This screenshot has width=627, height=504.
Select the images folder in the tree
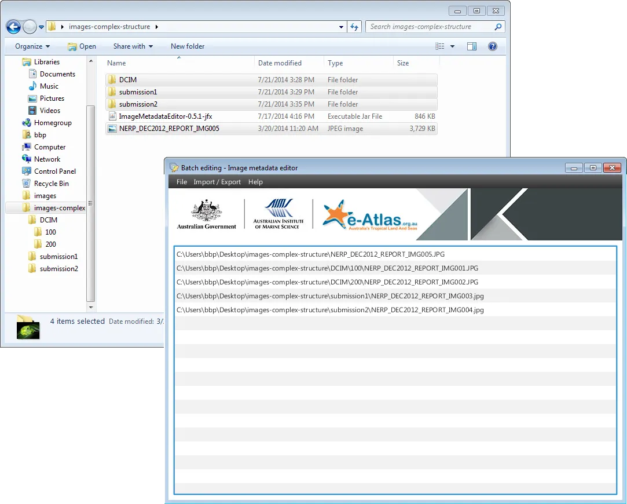coord(39,196)
